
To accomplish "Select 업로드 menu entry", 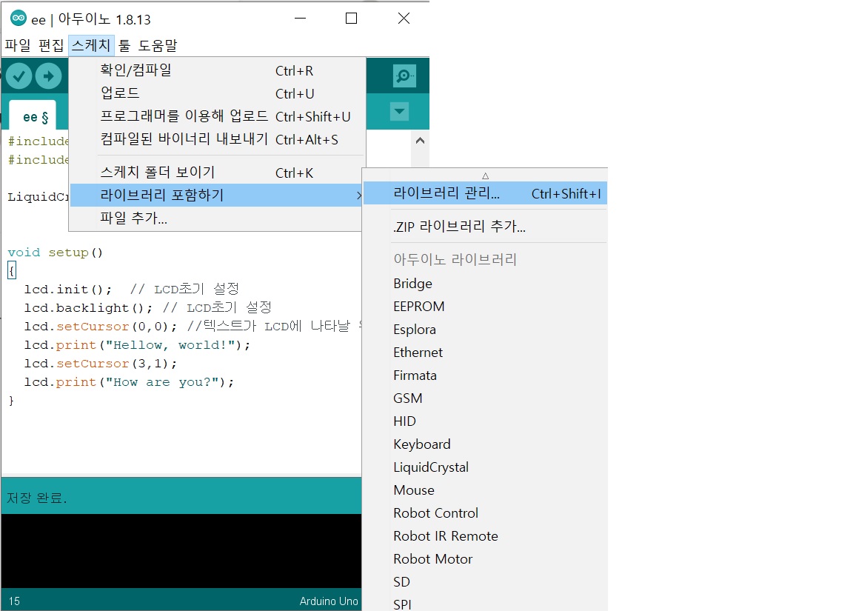I will coord(218,93).
